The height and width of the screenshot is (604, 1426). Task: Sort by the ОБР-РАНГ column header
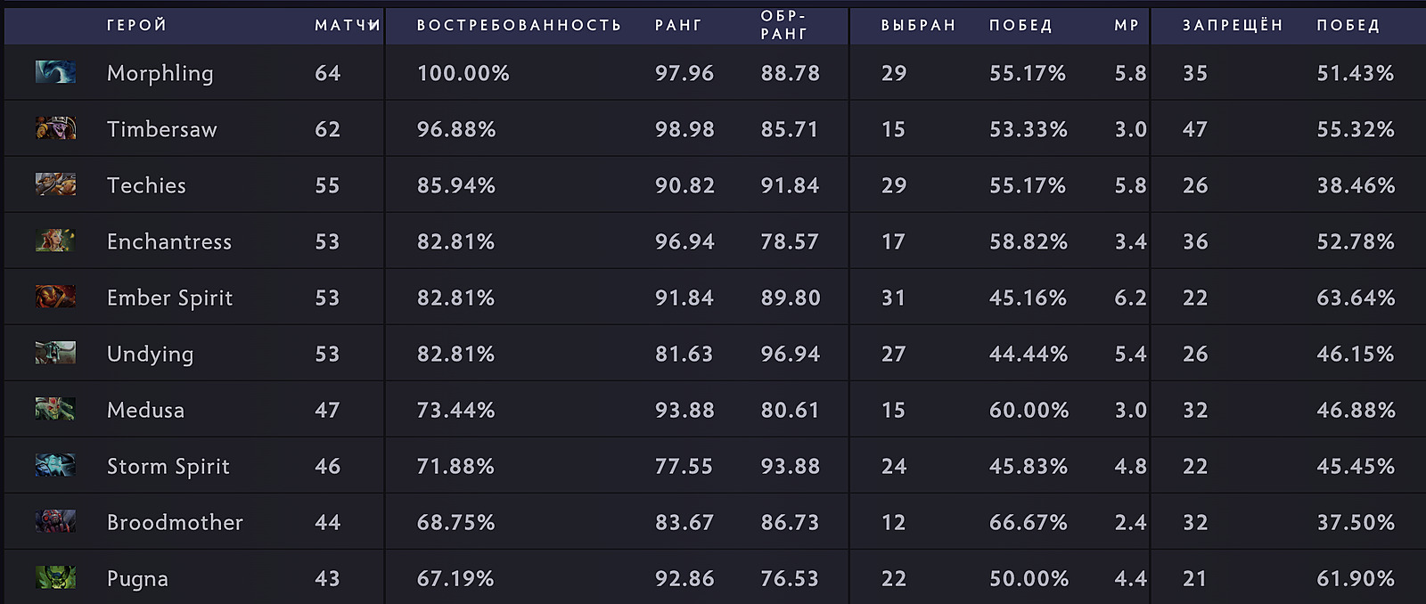point(783,25)
